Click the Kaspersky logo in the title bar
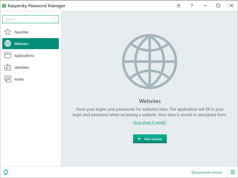The image size is (238, 178). [x=4, y=6]
